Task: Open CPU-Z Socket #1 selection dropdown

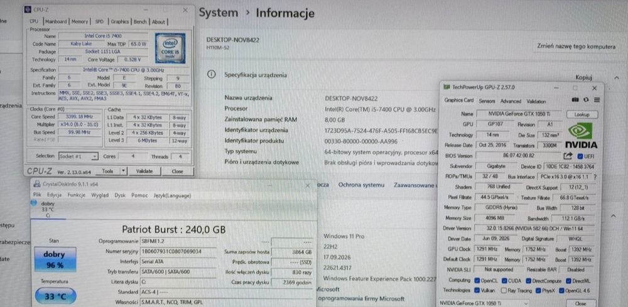Action: coord(78,156)
